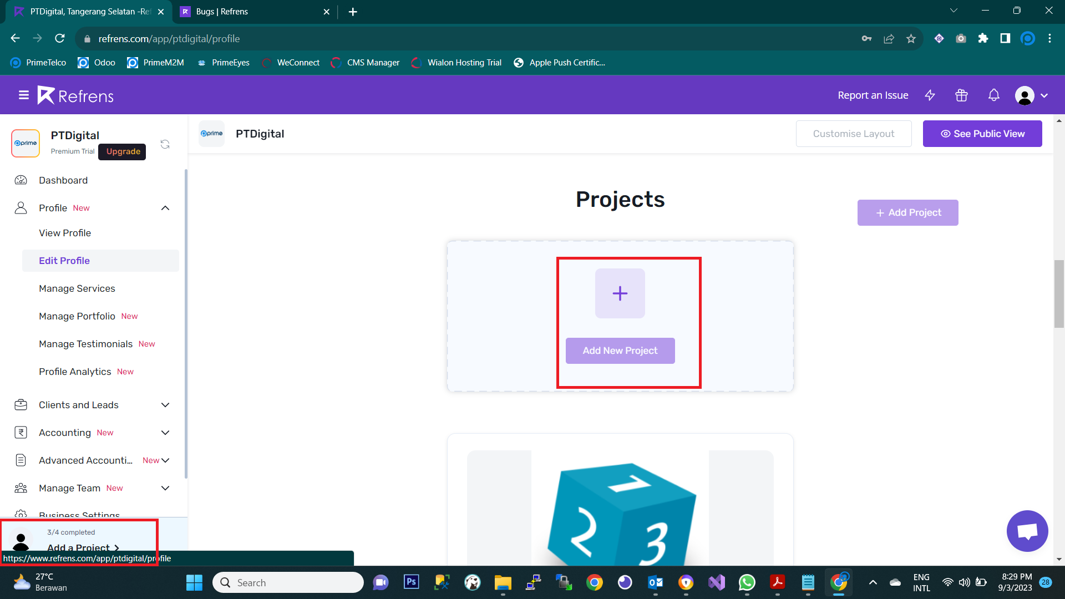Close the PTDigital browser tab
The width and height of the screenshot is (1065, 599).
161,12
